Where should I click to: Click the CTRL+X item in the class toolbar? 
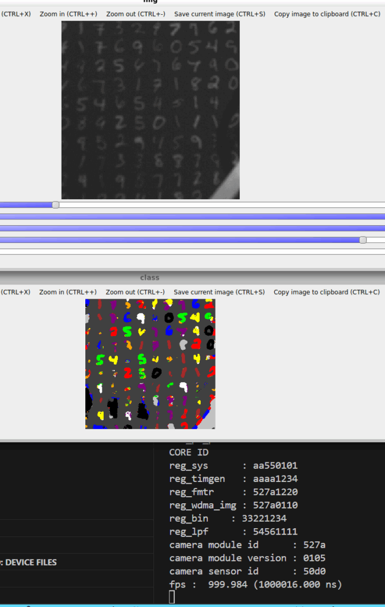click(15, 292)
